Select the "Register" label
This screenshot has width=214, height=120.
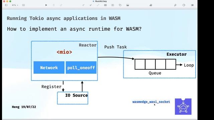(x=51, y=87)
